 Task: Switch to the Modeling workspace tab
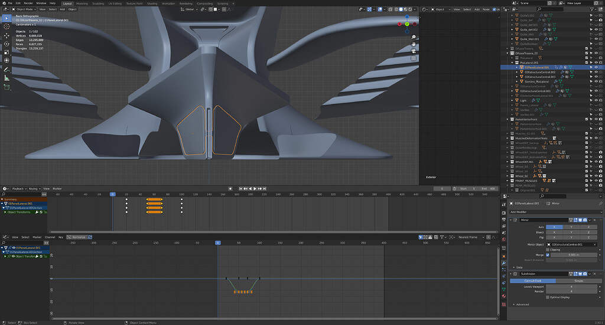point(82,4)
